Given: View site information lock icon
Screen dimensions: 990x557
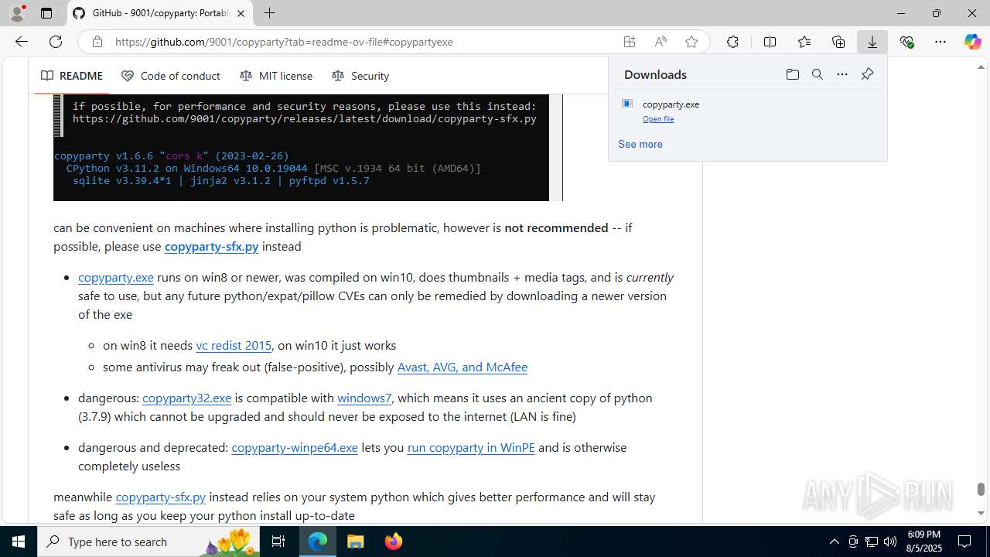Looking at the screenshot, I should click(97, 42).
